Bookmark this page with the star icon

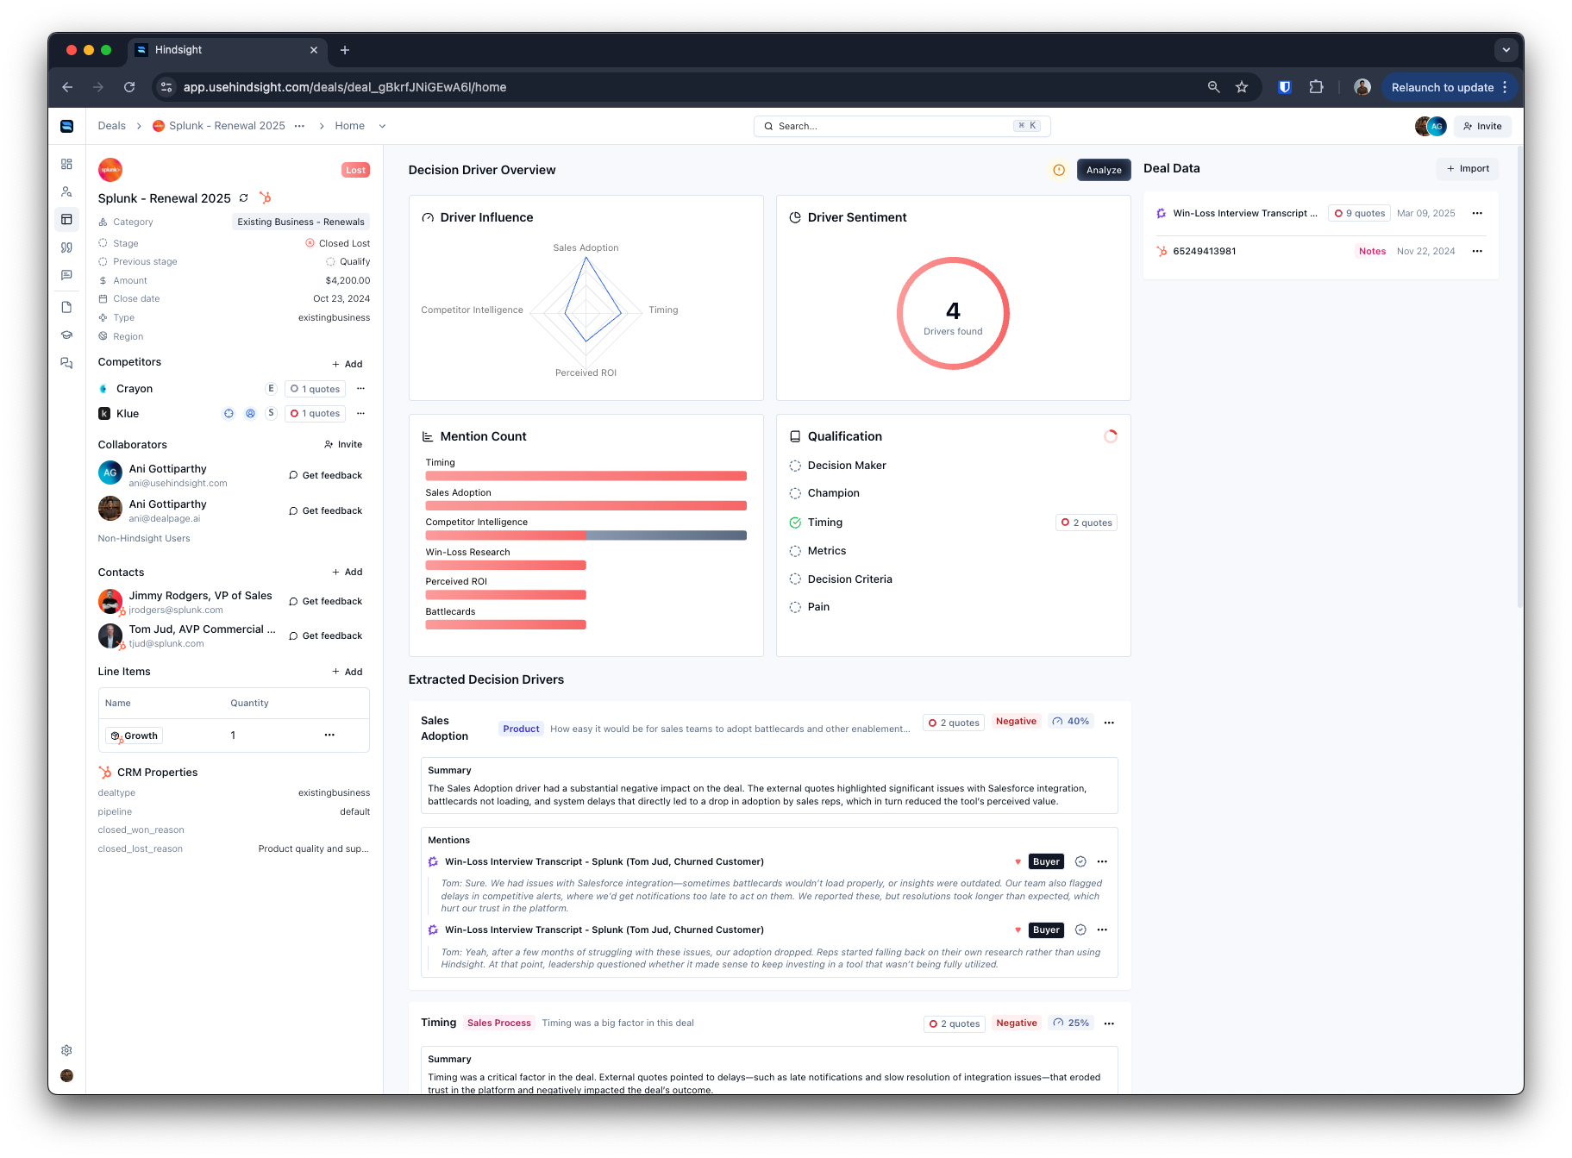pos(1242,87)
